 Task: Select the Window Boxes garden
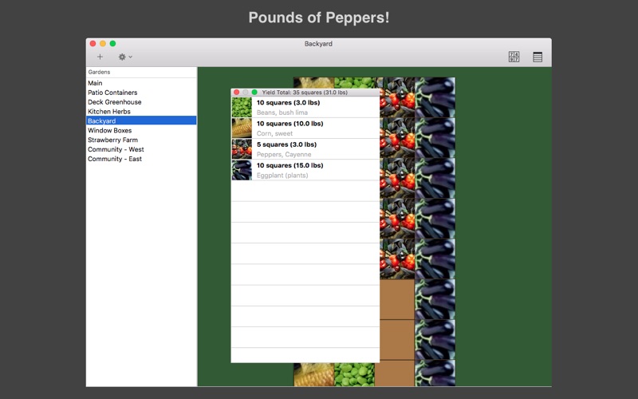click(141, 130)
